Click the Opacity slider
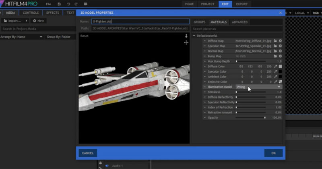Viewport: 322px width, 169px height. (x=251, y=117)
